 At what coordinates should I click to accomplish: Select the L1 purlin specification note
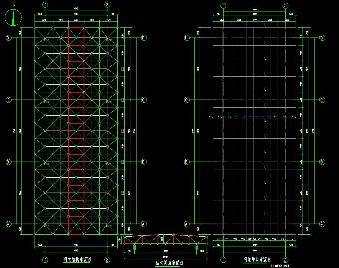280,266
